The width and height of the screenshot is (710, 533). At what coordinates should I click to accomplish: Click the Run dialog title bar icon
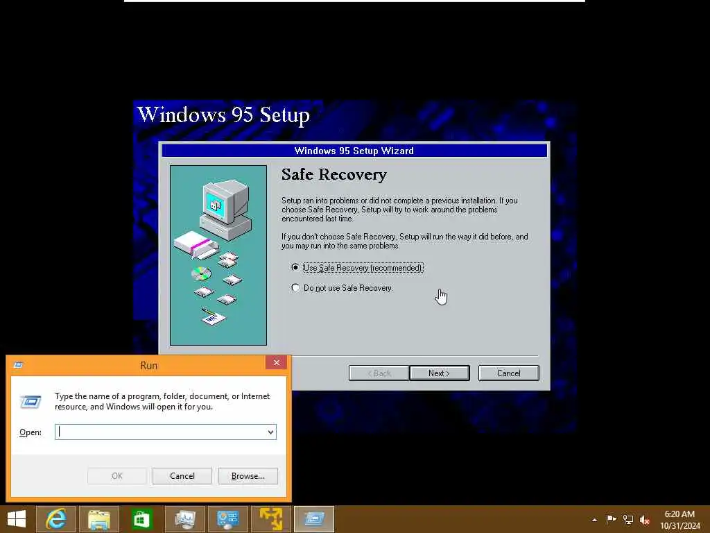click(x=19, y=365)
